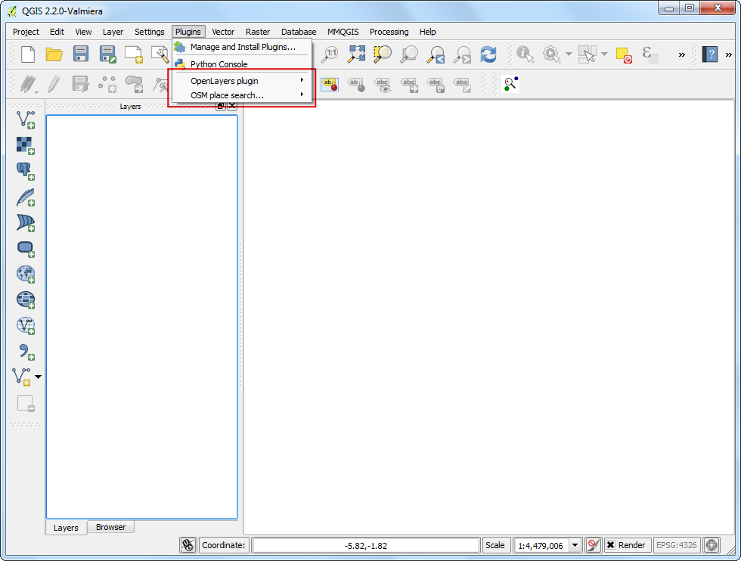Click the Scale value field
The image size is (741, 561).
[541, 545]
